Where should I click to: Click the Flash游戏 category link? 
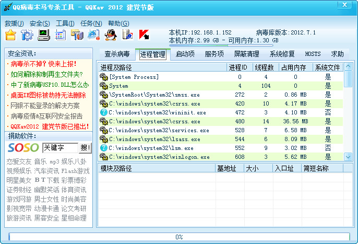pos(75,171)
